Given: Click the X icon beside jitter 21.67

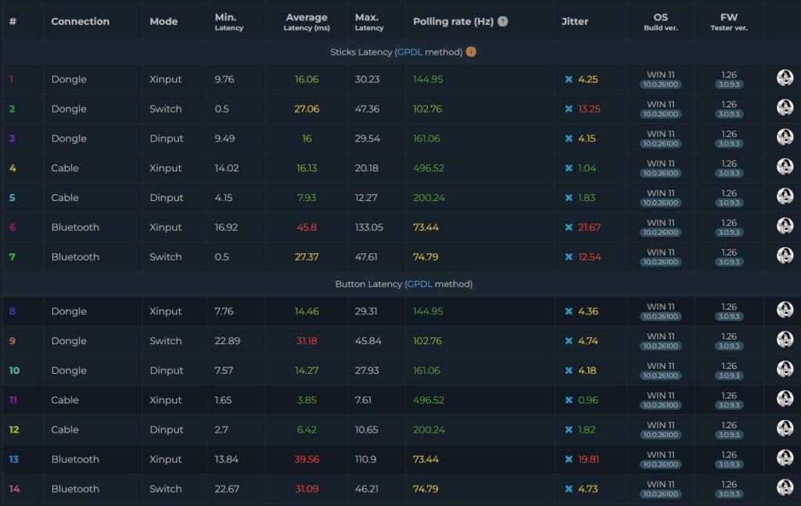Looking at the screenshot, I should coord(569,228).
